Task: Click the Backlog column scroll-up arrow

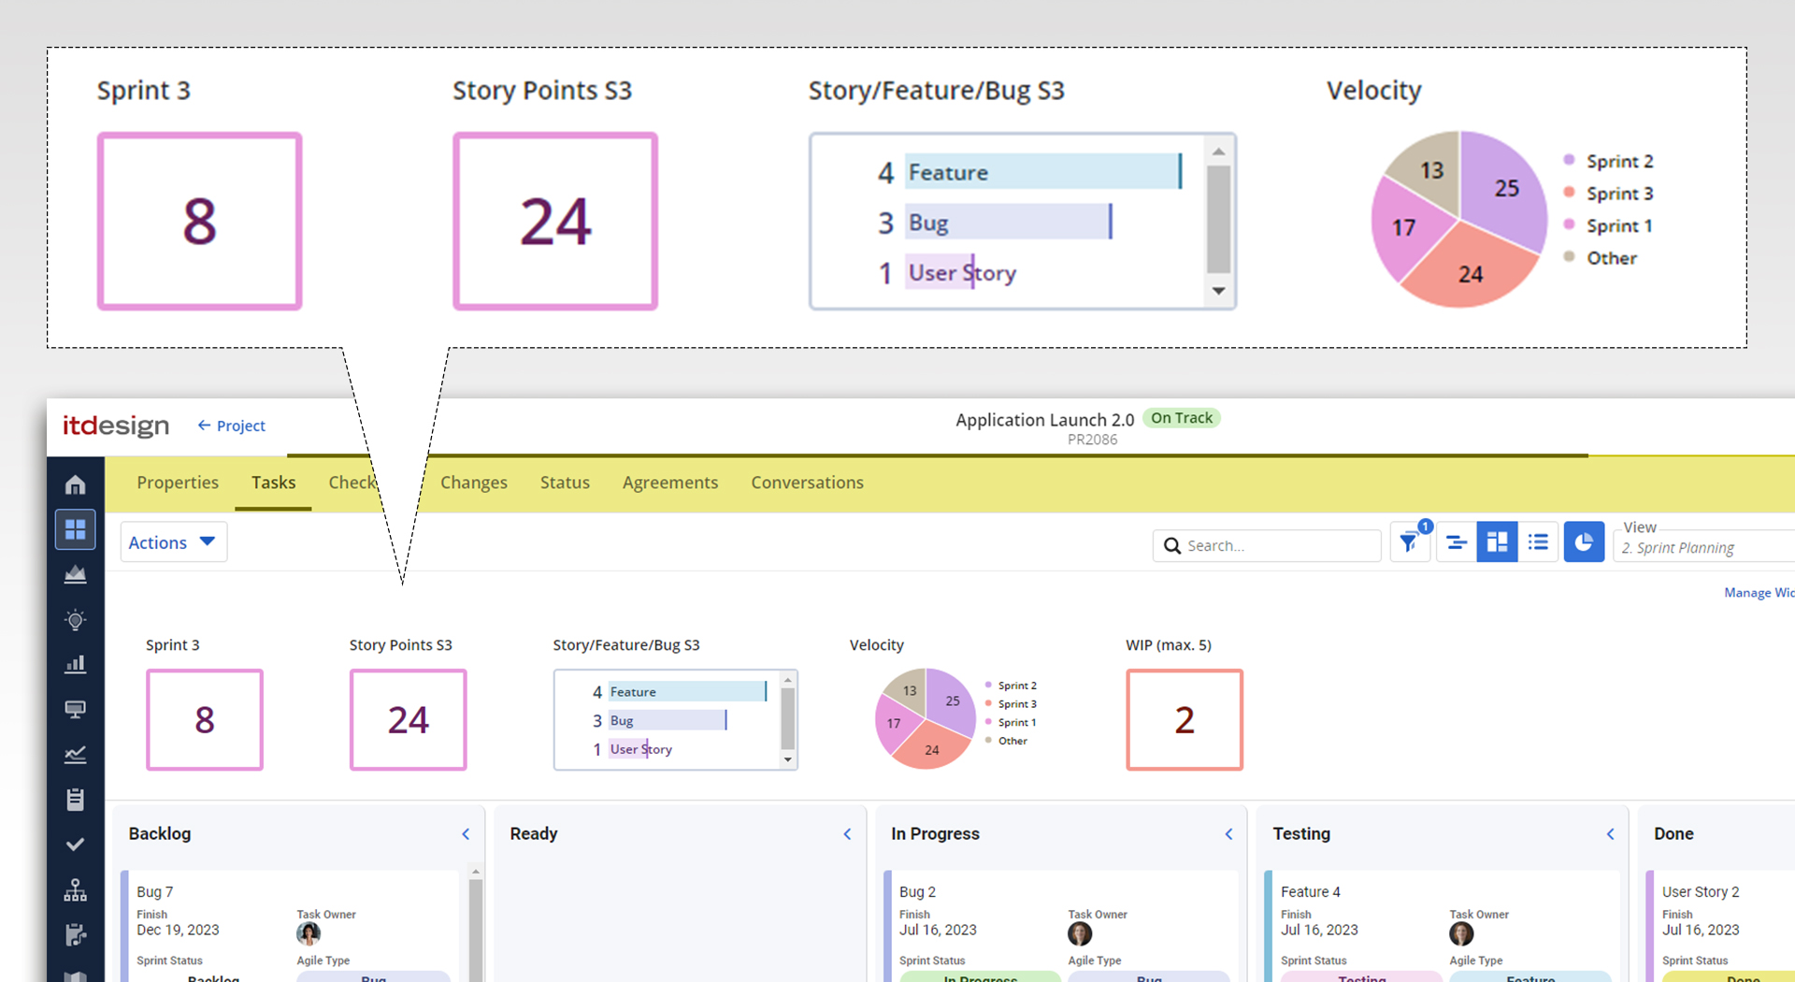Action: coord(476,872)
